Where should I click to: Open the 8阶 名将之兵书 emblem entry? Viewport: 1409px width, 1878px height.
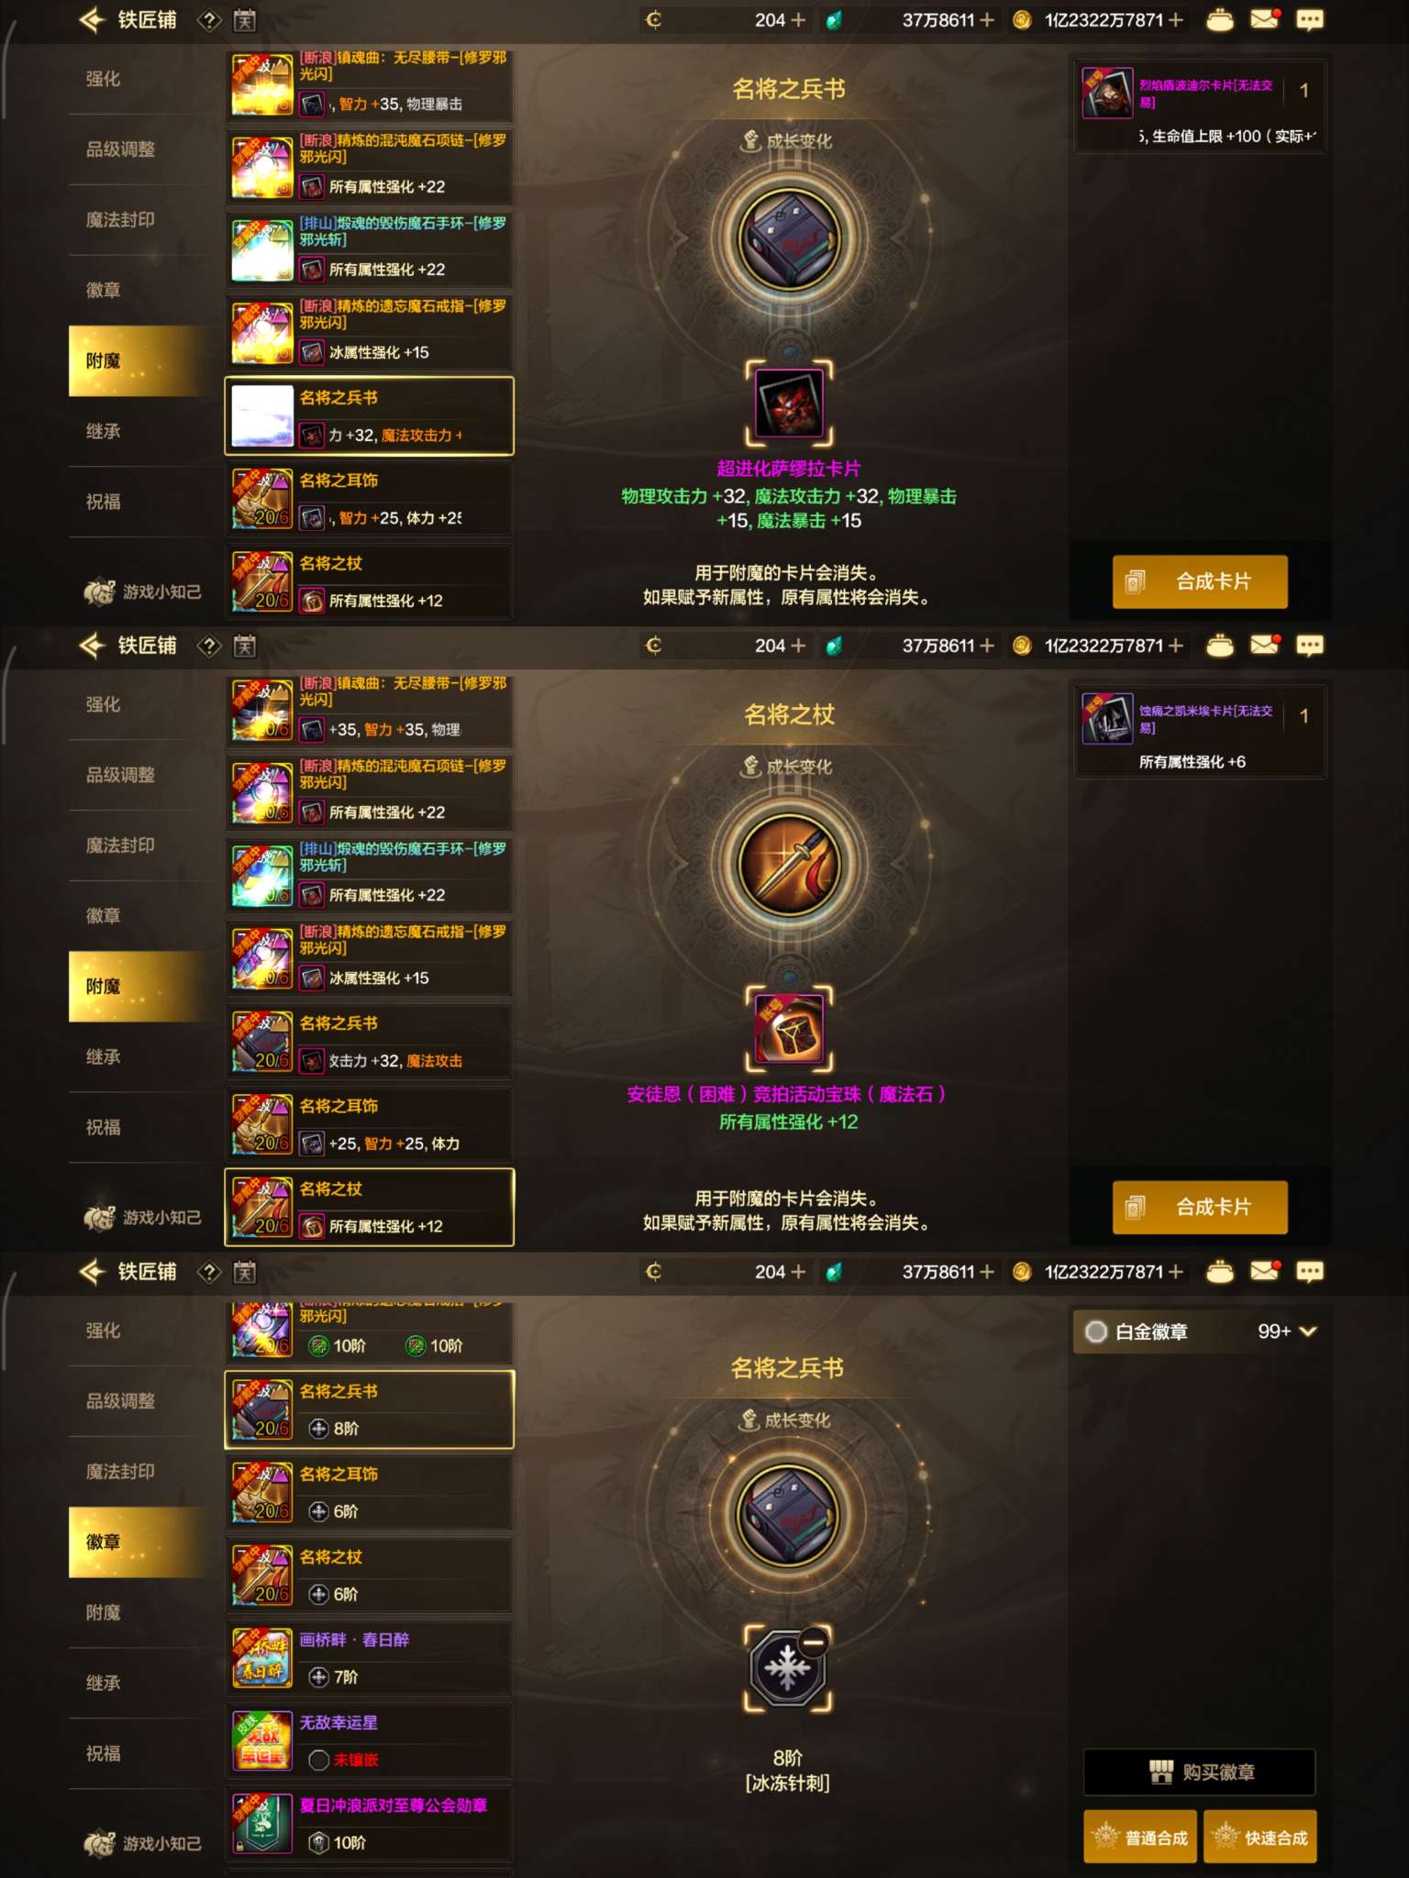(x=369, y=1410)
